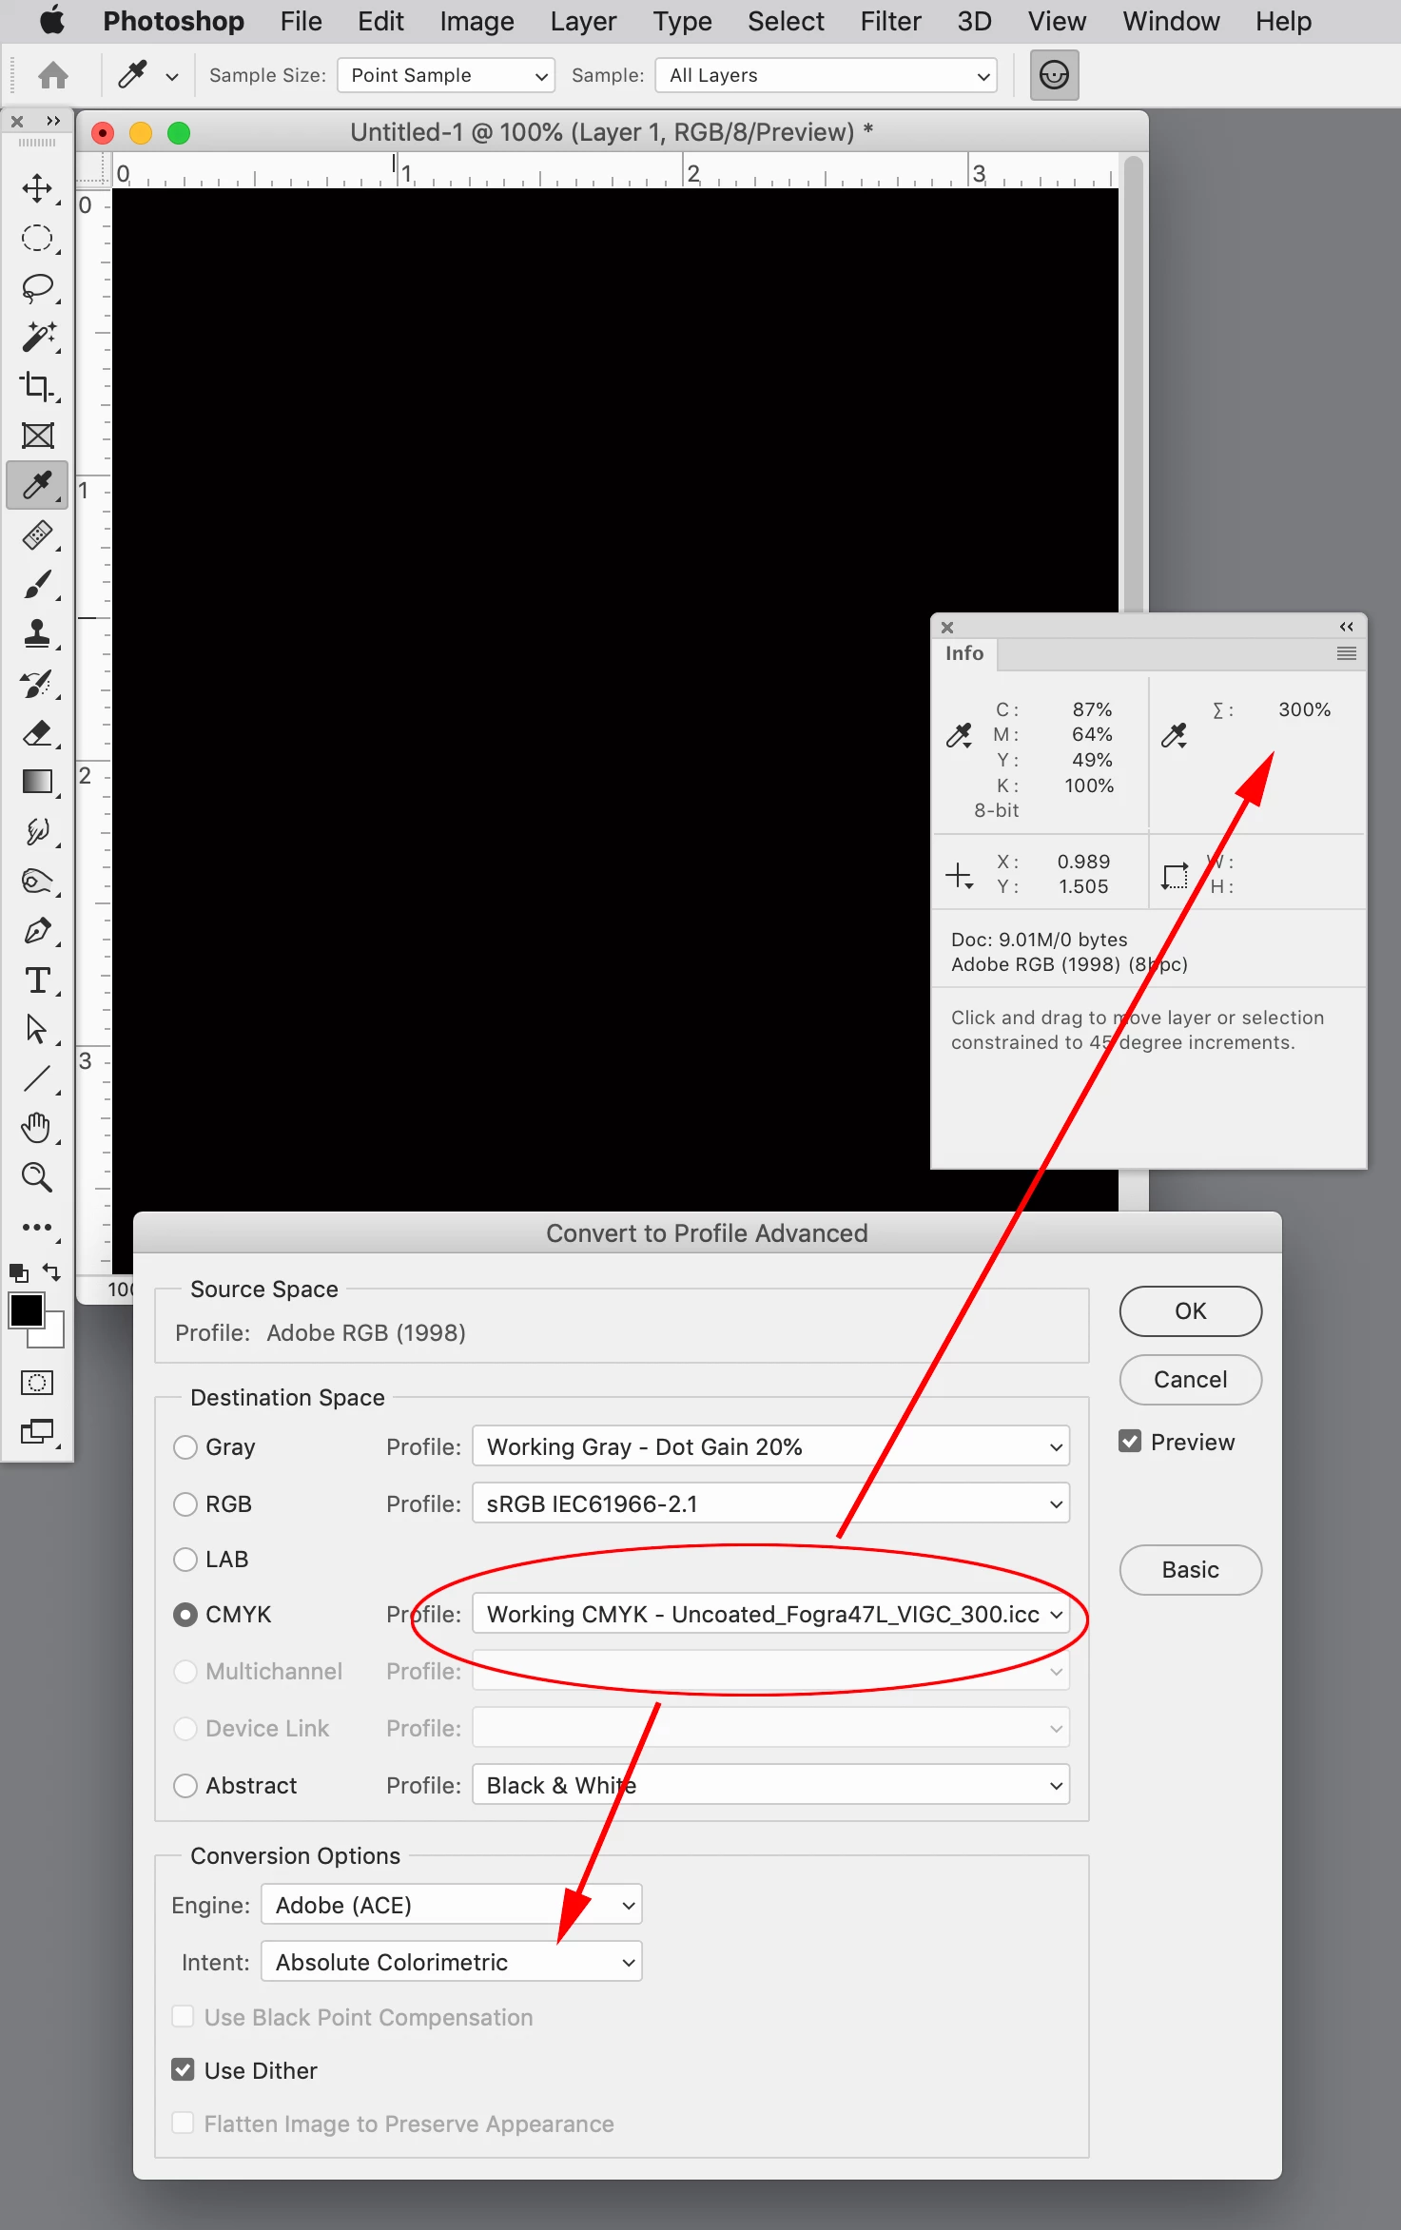Select the Type tool
Image resolution: width=1401 pixels, height=2230 pixels.
click(37, 979)
